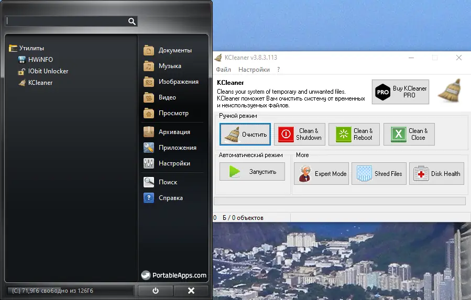Click the PRO hexagon badge icon
Image resolution: width=471 pixels, height=300 pixels.
click(382, 92)
